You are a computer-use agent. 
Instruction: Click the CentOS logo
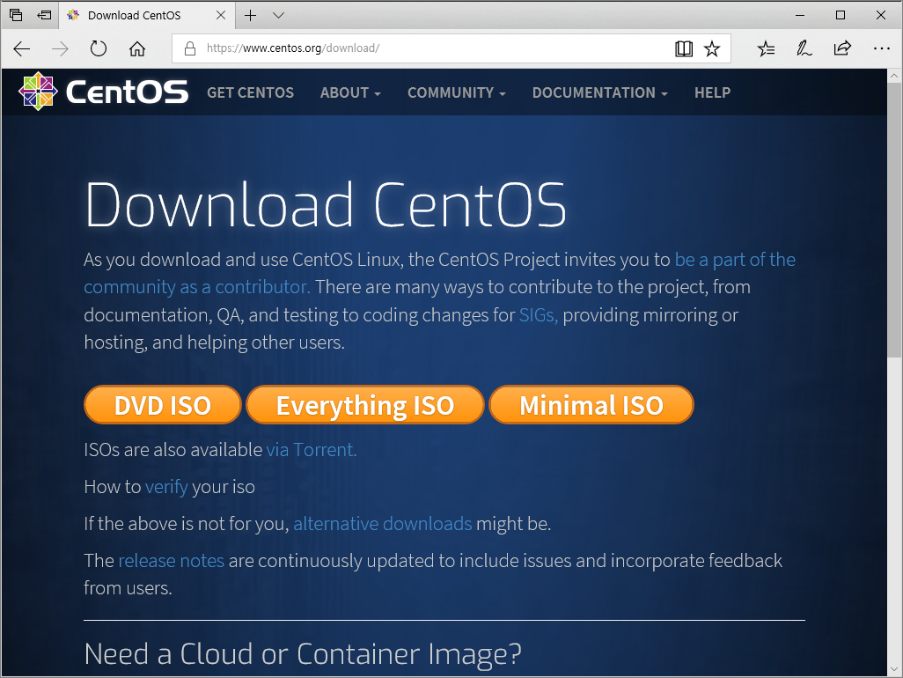pos(103,92)
